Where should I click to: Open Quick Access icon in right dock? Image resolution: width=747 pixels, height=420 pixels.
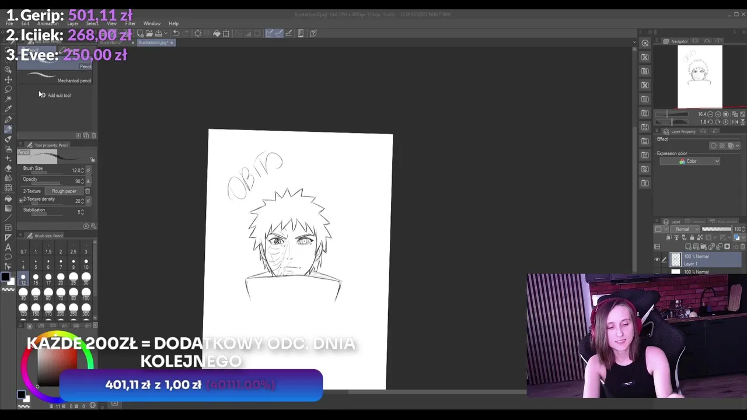645,43
